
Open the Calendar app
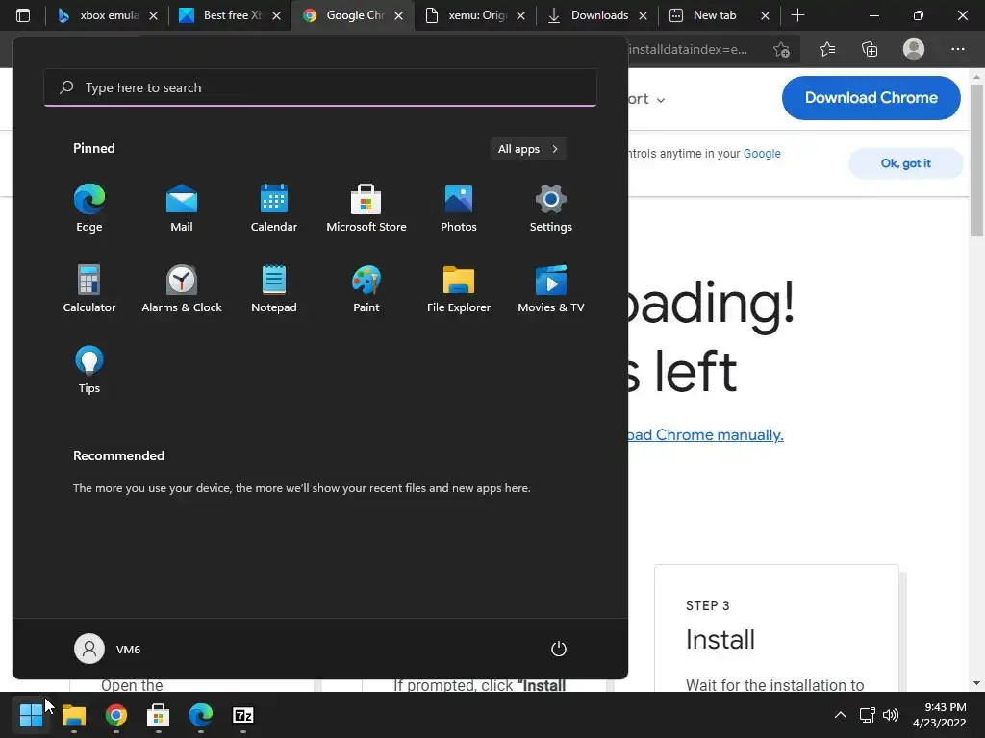coord(274,209)
